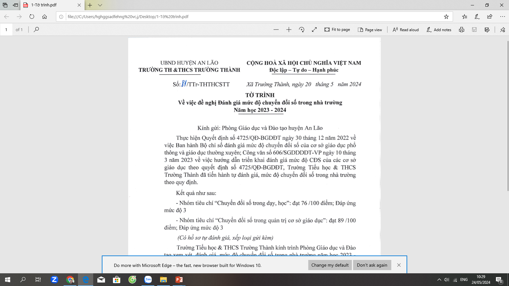Screen dimensions: 509x286
Task: Zoom out the PDF with minus icon
Action: 276,30
